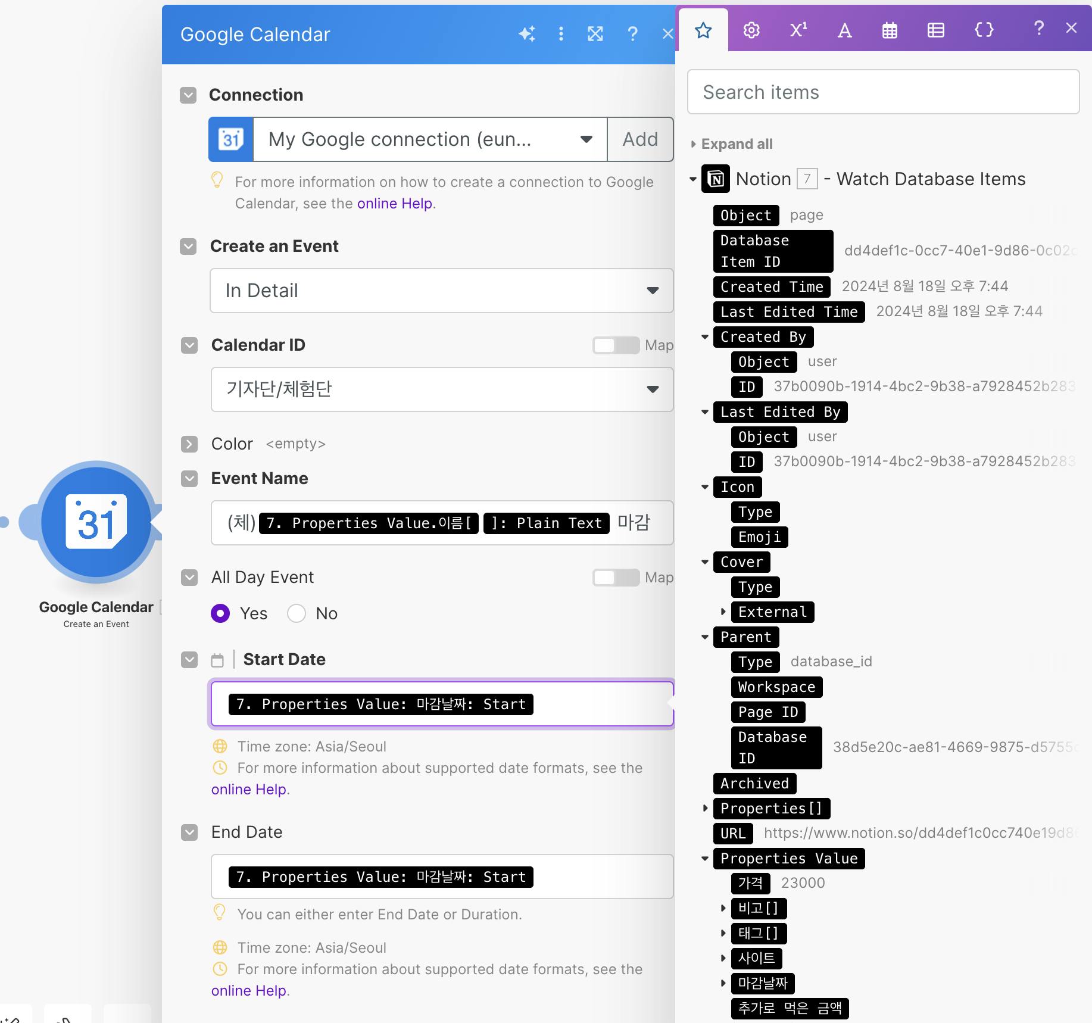Screen dimensions: 1092x1023
Task: Toggle the Map switch for All Day Event
Action: [x=616, y=578]
